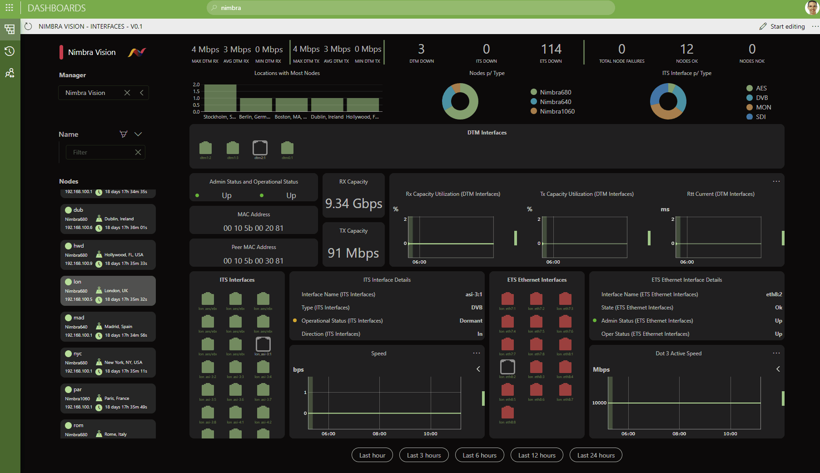Toggle DVB legend entry in ITS chart
Viewport: 820px width, 473px height.
click(757, 98)
